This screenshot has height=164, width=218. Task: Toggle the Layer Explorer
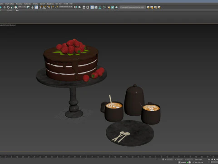point(88,7)
